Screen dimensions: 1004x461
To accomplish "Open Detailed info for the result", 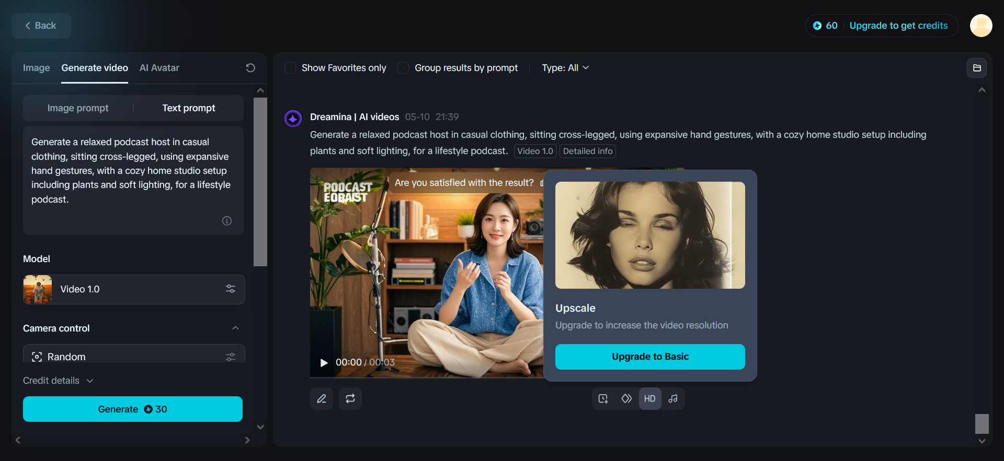I will tap(588, 151).
